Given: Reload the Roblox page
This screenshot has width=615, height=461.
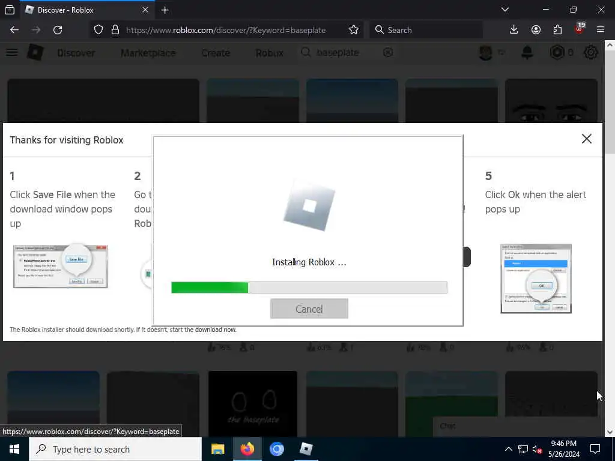Looking at the screenshot, I should (x=58, y=30).
